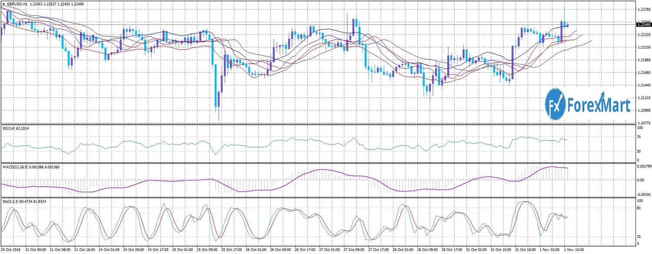Click the ForexMart Fx circular logo
The width and height of the screenshot is (652, 254).
[x=555, y=104]
